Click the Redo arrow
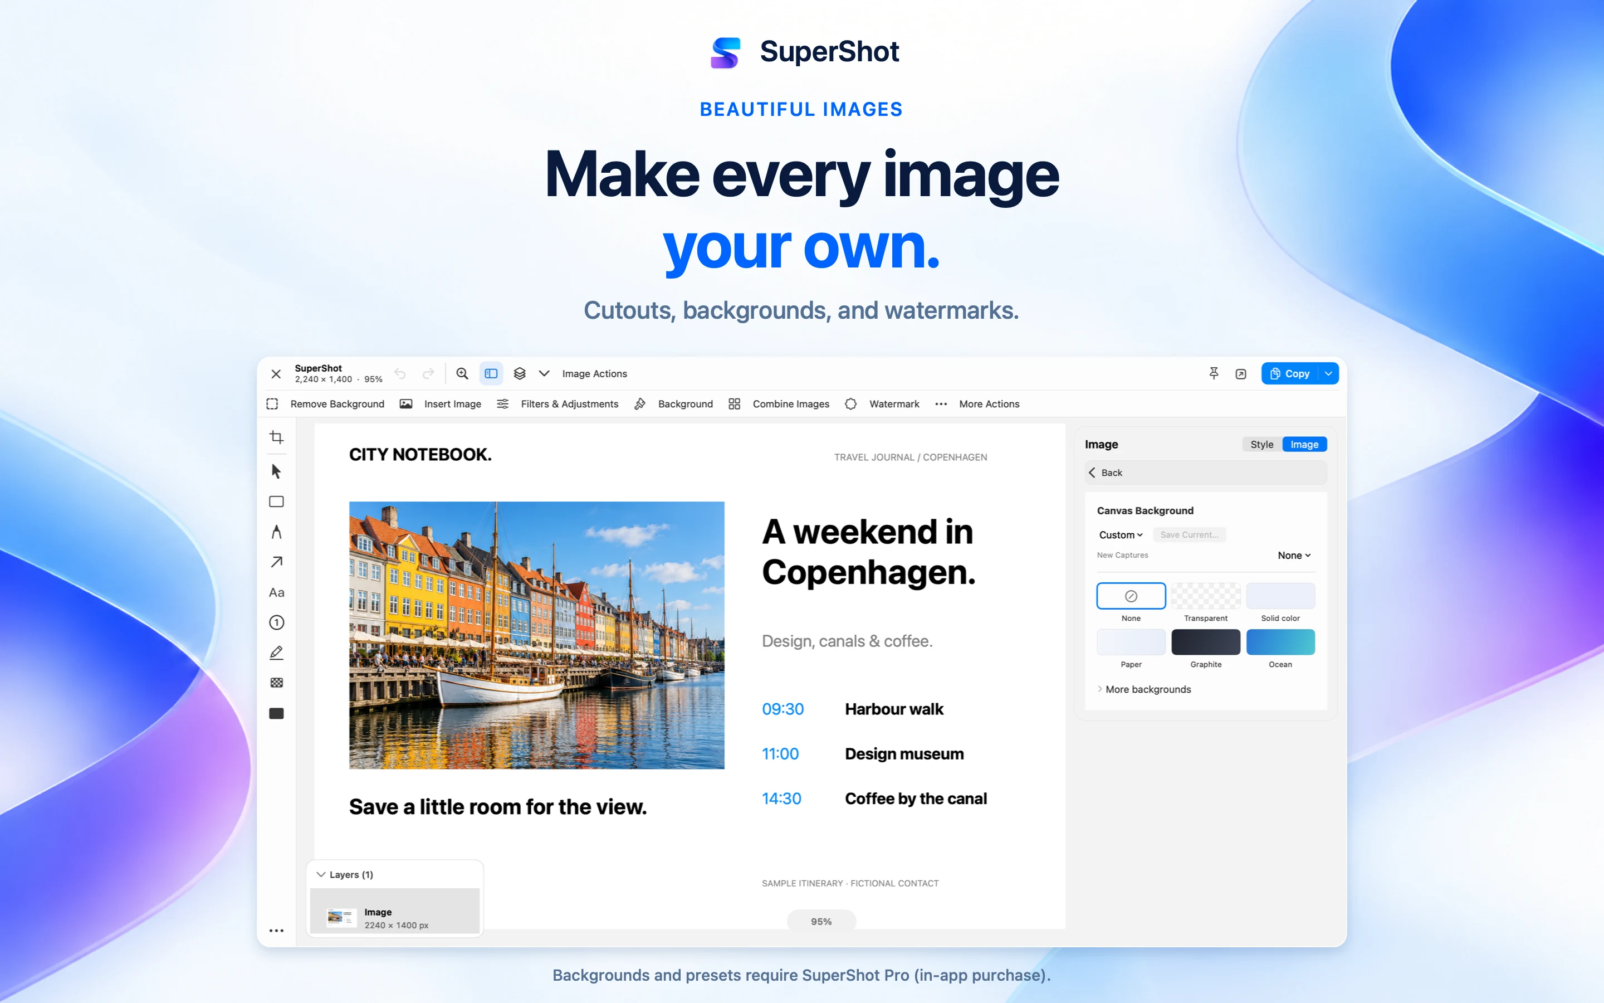 click(x=428, y=373)
